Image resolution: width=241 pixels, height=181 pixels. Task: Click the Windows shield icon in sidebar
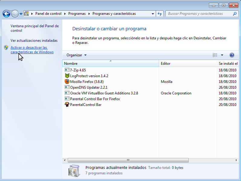6,48
